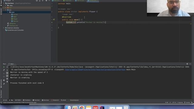Rerun Main with the green play icon

point(4,67)
